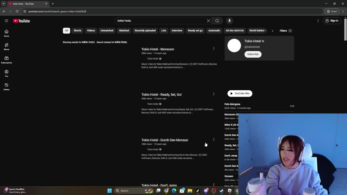Screen dimensions: 347x195
Task: Open a new browser tab
Action: click(53, 4)
